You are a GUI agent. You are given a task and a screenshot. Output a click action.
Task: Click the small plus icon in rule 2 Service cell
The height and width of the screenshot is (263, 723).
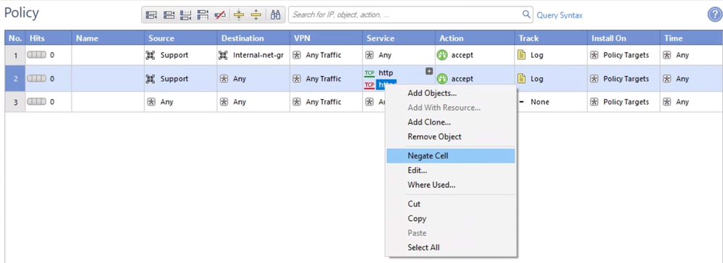[x=429, y=71]
